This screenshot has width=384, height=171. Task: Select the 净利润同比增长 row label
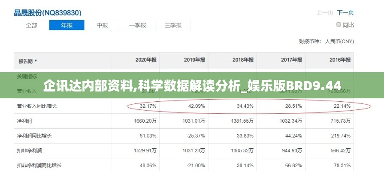click(34, 136)
